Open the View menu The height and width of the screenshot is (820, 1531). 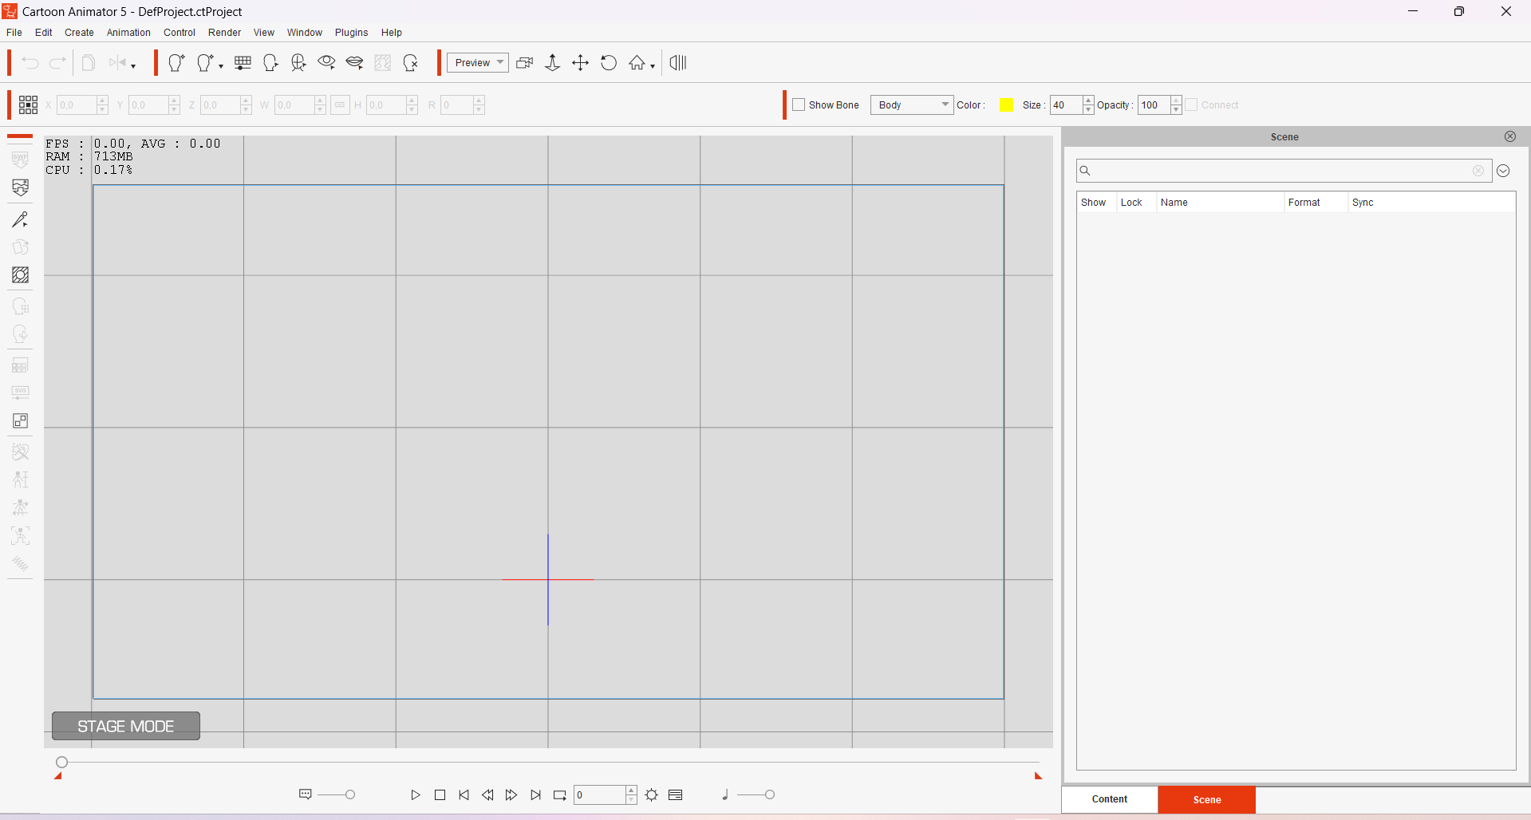point(264,33)
